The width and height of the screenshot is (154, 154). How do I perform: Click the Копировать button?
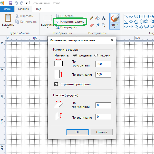(x=26, y=22)
